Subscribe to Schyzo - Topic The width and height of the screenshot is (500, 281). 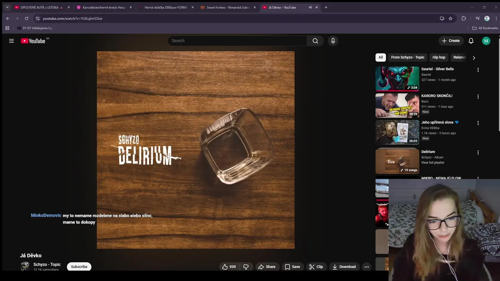(79, 267)
